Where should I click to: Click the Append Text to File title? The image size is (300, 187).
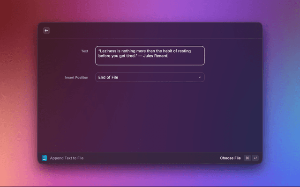click(x=67, y=158)
